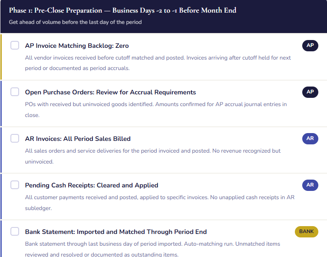Click Pending Cash Receipts: Cleared and Applied heading
This screenshot has height=257, width=327.
(92, 185)
